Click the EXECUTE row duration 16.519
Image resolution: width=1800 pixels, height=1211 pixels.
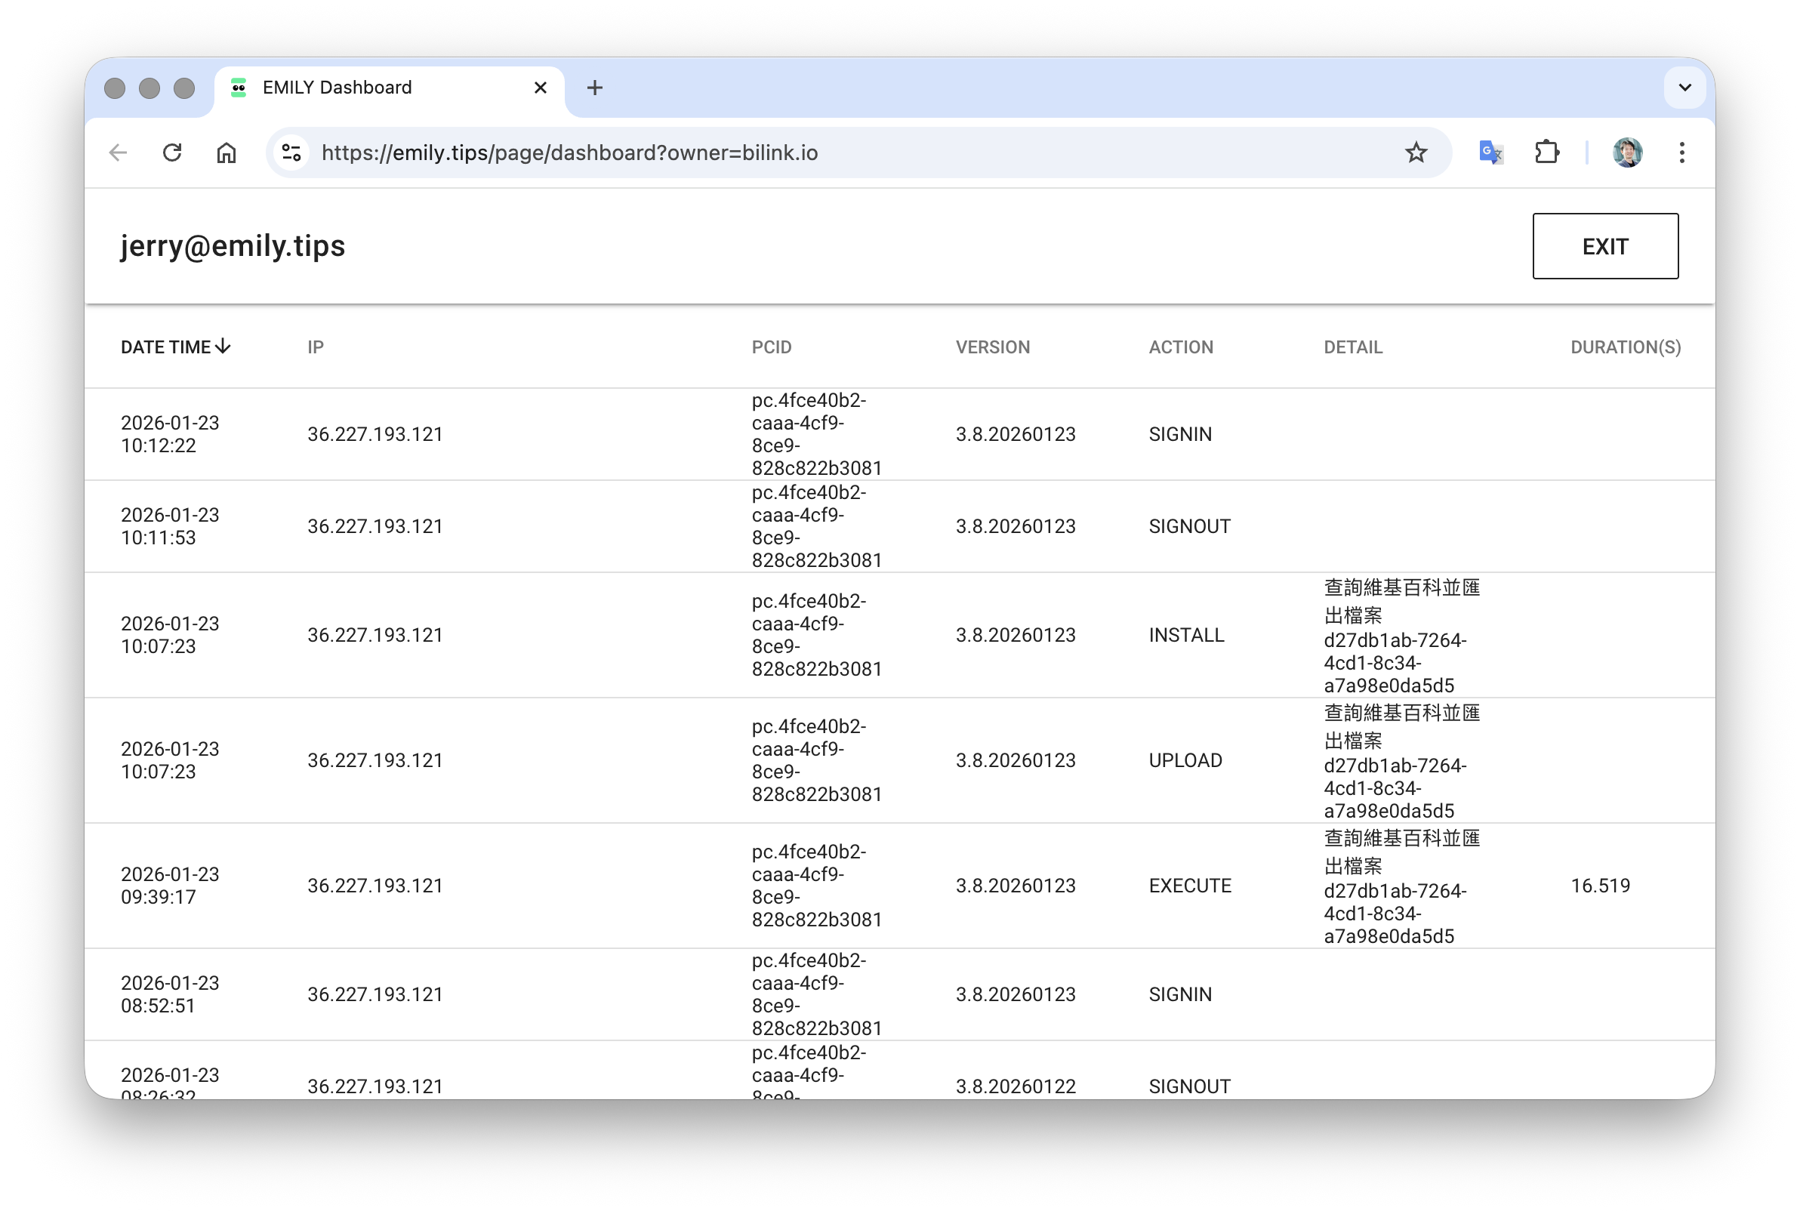pos(1600,886)
